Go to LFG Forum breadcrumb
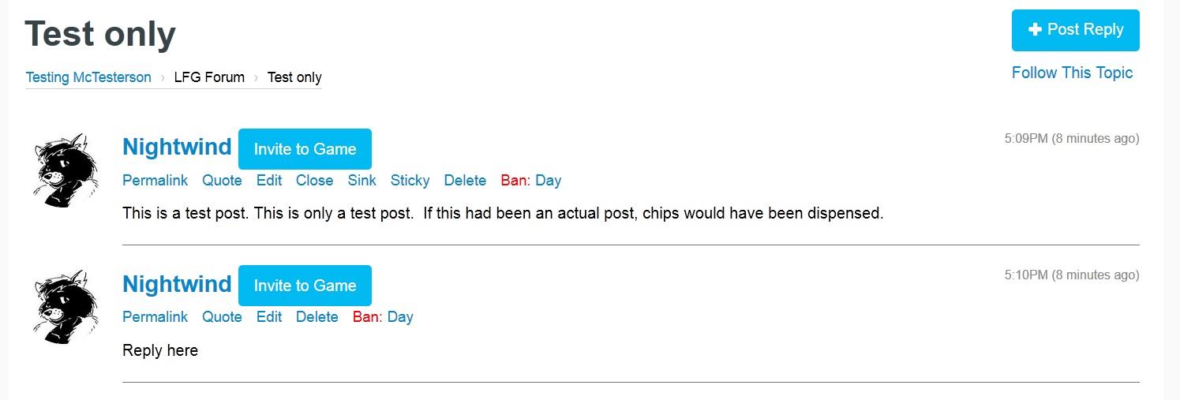Image resolution: width=1180 pixels, height=400 pixels. tap(209, 77)
